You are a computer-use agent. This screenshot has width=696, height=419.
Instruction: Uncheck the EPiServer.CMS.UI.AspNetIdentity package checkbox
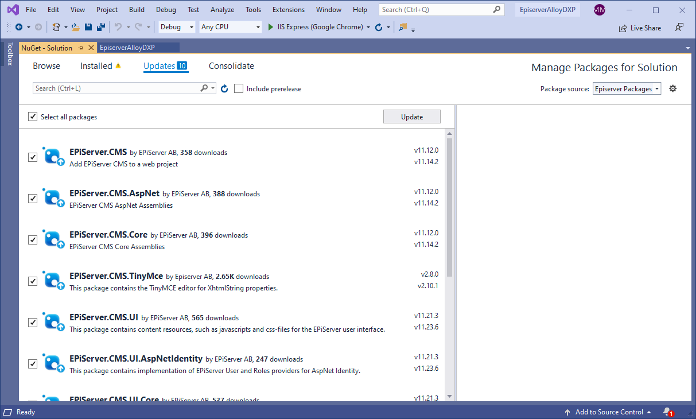(33, 364)
